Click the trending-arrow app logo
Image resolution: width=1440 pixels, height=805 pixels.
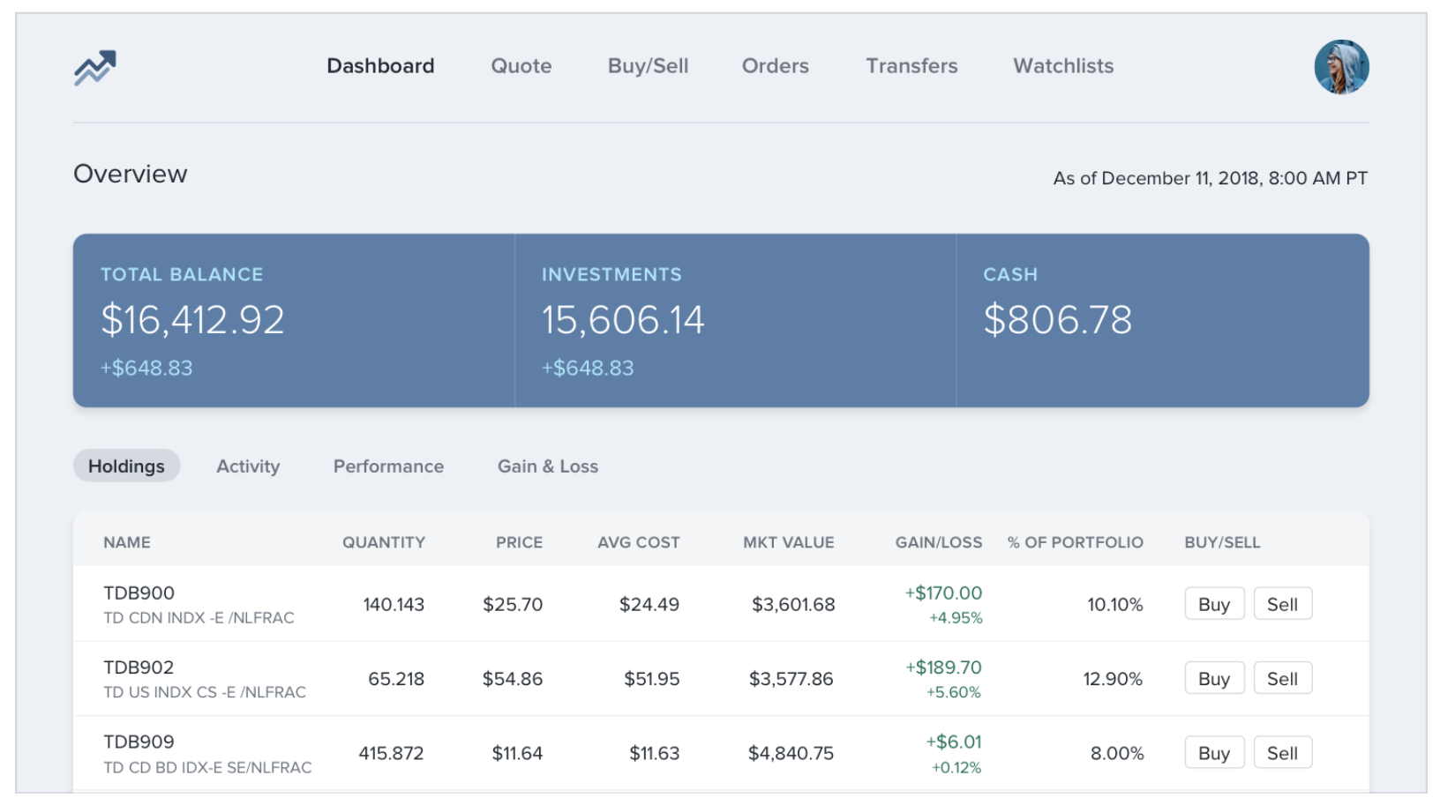[x=95, y=68]
